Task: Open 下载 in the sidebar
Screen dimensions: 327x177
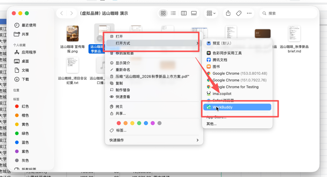Action: click(21, 79)
